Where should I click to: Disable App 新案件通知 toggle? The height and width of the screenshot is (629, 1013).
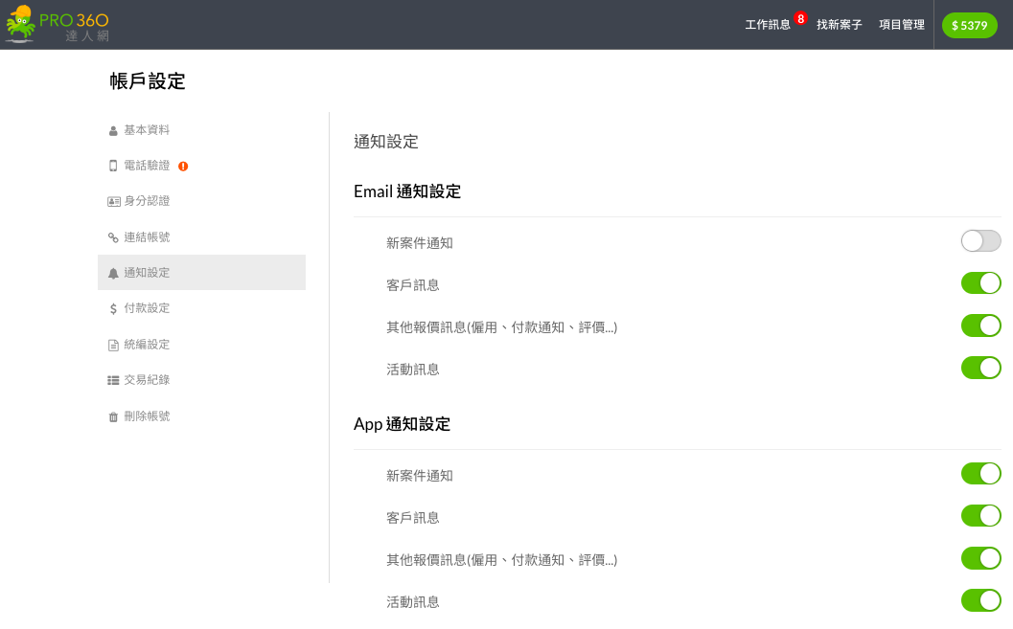(980, 474)
